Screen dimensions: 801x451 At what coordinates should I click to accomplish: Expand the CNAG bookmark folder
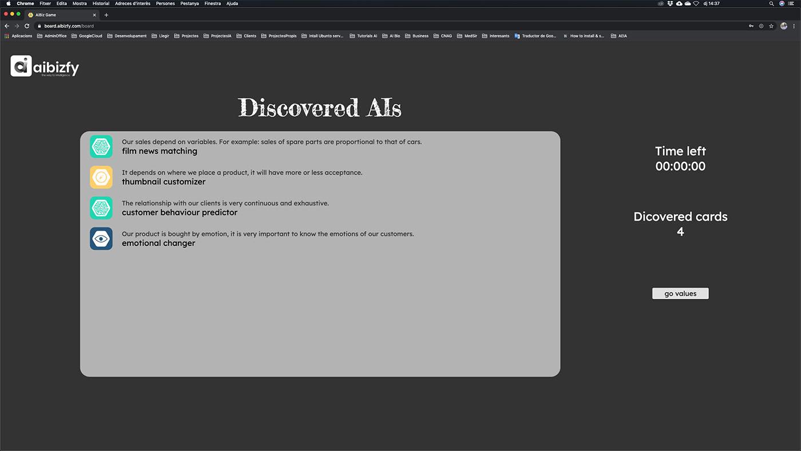(x=443, y=36)
